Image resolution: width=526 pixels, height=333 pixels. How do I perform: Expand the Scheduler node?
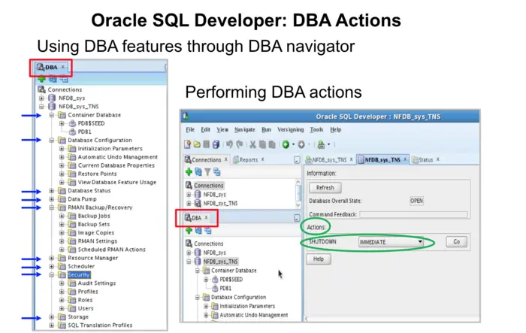click(x=51, y=266)
